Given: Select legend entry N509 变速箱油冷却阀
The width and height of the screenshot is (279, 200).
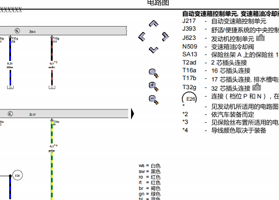Looking at the screenshot, I should click(218, 47).
